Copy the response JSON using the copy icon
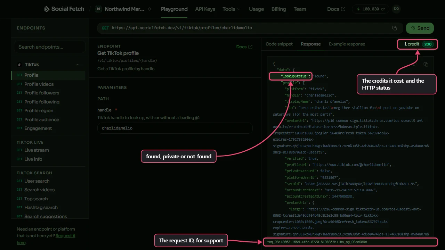The image size is (445, 250). pos(426,64)
